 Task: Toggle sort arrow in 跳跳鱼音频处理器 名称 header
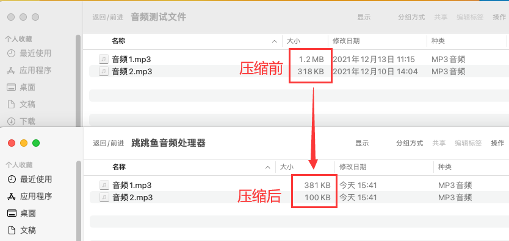point(268,167)
